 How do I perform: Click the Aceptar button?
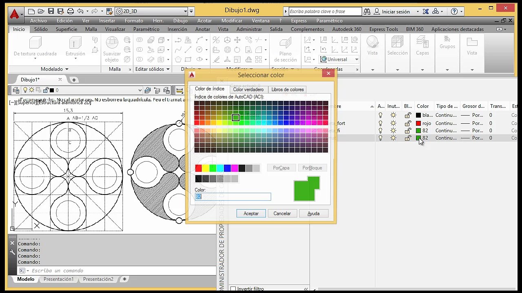pyautogui.click(x=251, y=213)
